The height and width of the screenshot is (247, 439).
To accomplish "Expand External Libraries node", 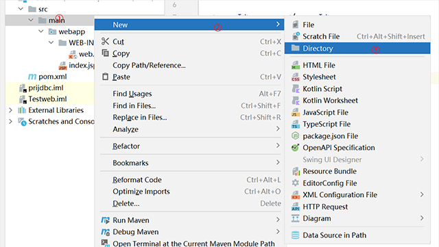I will 11,110.
